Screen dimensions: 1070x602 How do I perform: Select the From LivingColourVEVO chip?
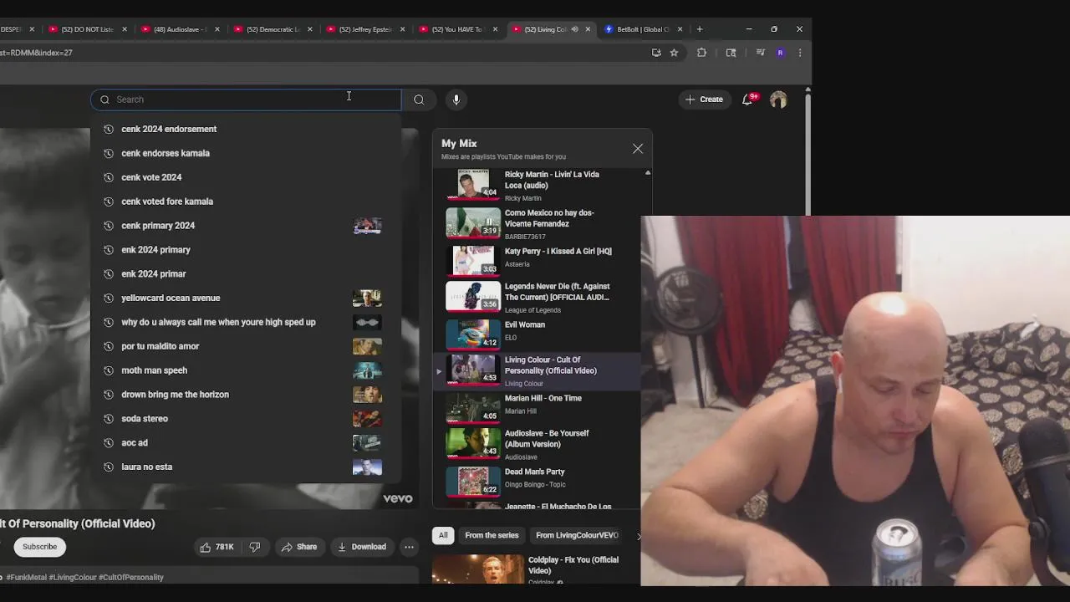[577, 535]
